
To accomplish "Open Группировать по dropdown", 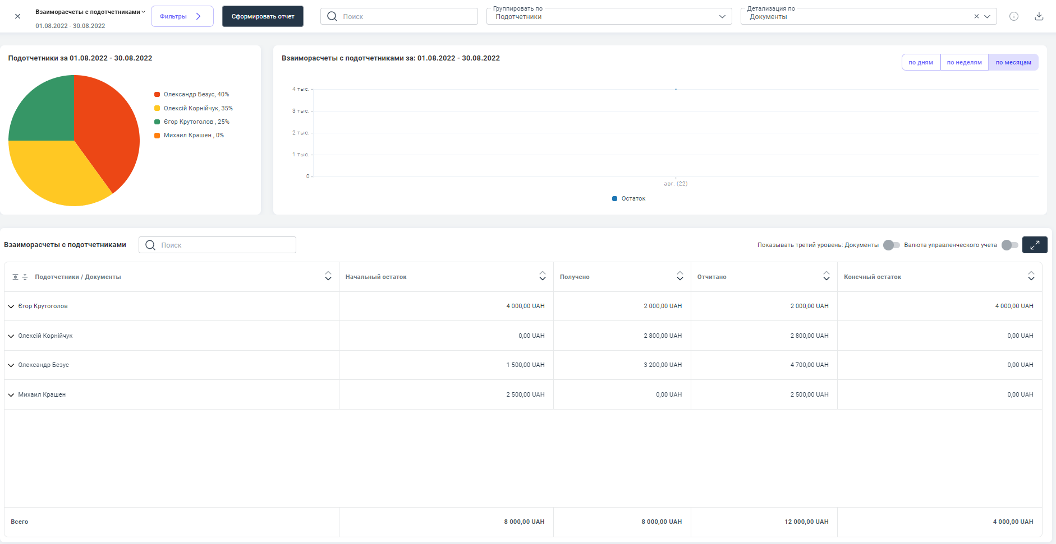I will click(609, 16).
